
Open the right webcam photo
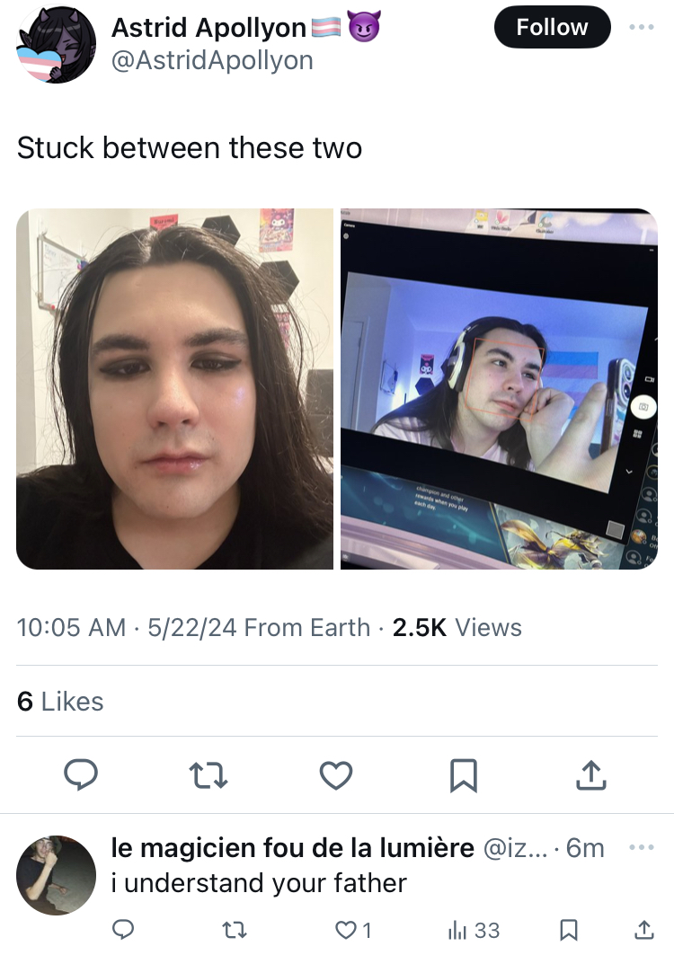499,389
